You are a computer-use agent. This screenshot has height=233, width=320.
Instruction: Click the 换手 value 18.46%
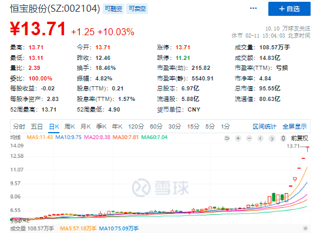[x=106, y=68]
